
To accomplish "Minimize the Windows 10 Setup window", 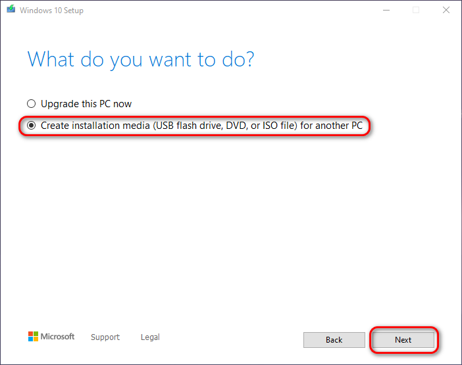I will point(386,11).
